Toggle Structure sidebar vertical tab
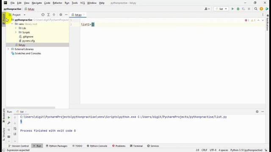Screen dimensions: 271x152 point(4,134)
